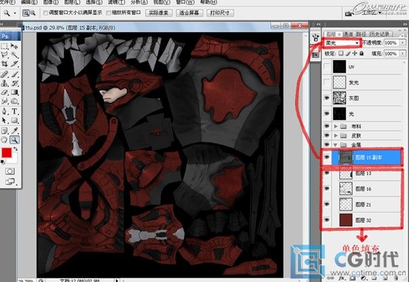Hide the 皮肤 layer group

[x=326, y=135]
